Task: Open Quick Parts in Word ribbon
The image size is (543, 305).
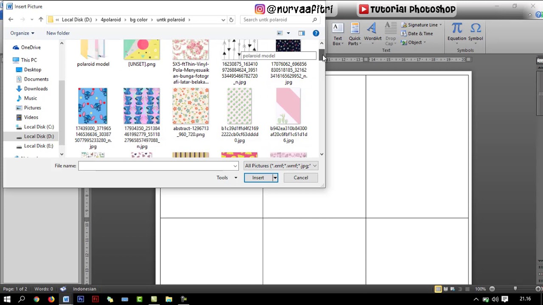Action: point(355,35)
